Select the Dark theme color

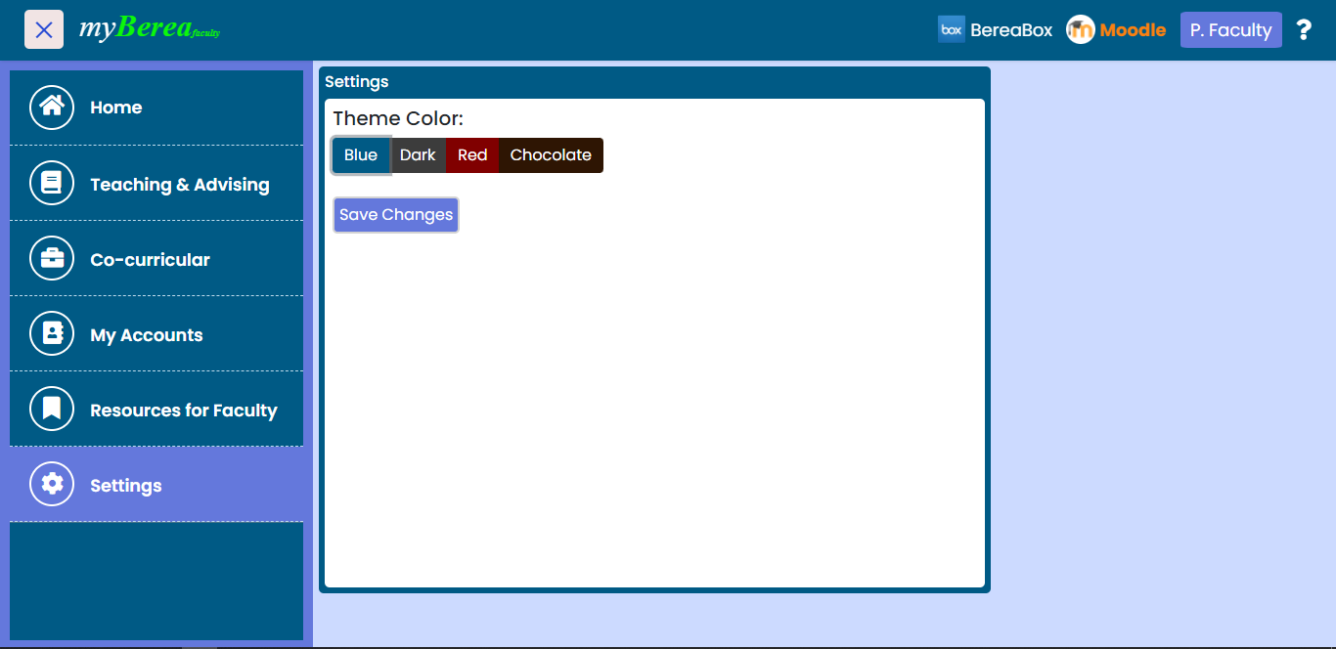pos(418,155)
